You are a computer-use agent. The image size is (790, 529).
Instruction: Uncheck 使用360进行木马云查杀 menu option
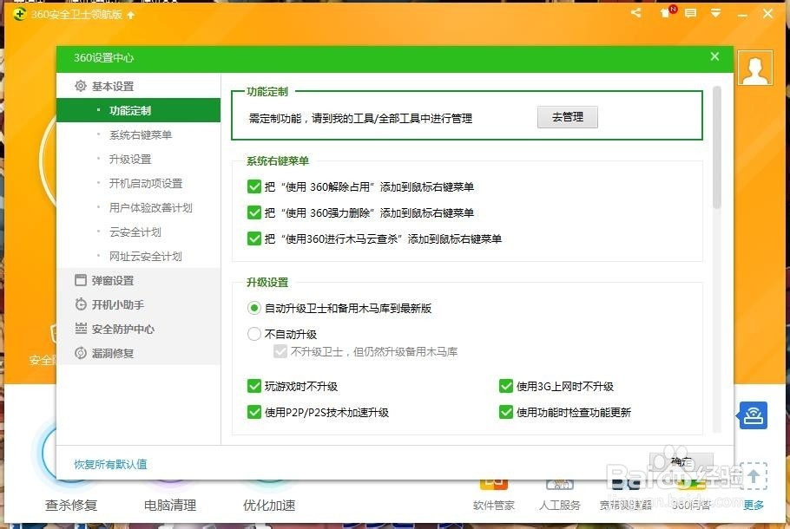click(x=253, y=238)
